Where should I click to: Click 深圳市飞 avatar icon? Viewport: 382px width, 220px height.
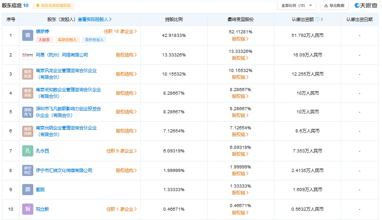tap(28, 112)
